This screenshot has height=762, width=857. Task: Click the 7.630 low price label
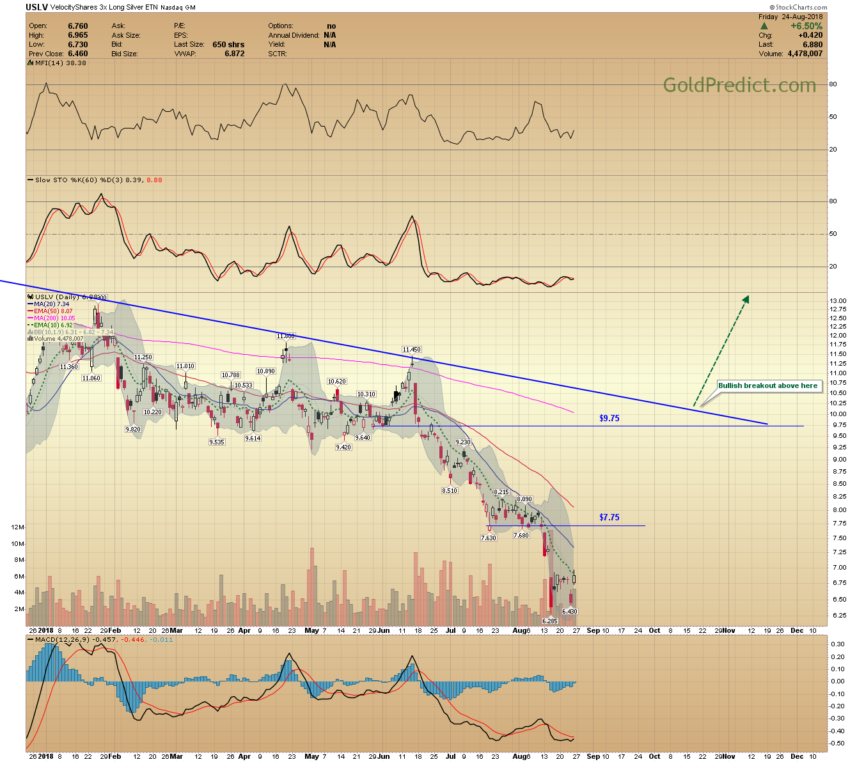pos(489,538)
